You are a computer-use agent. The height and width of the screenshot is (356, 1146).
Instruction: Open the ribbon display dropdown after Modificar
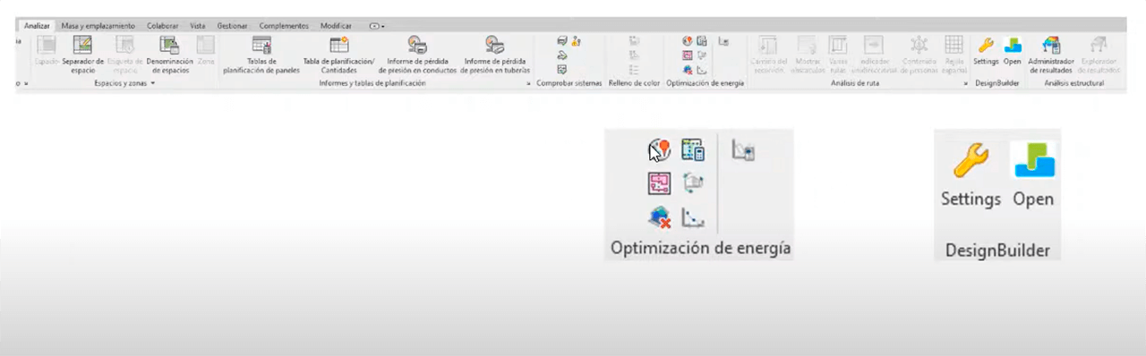[x=377, y=27]
